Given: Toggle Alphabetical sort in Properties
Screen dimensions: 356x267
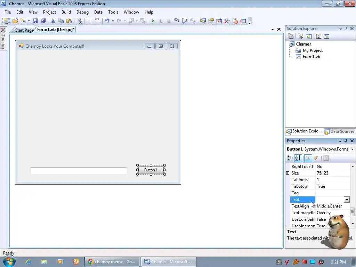Looking at the screenshot, I should click(x=298, y=158).
